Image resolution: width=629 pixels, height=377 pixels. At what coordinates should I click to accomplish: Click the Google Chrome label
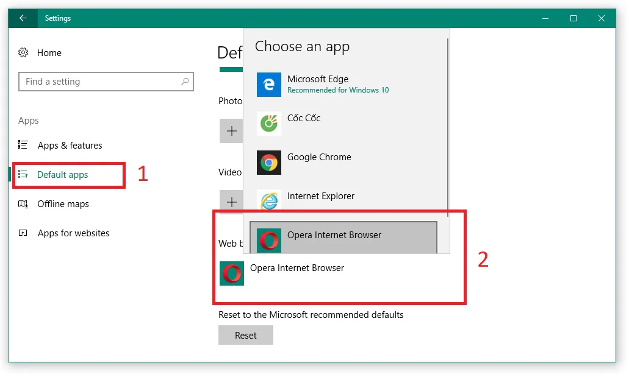click(x=319, y=157)
